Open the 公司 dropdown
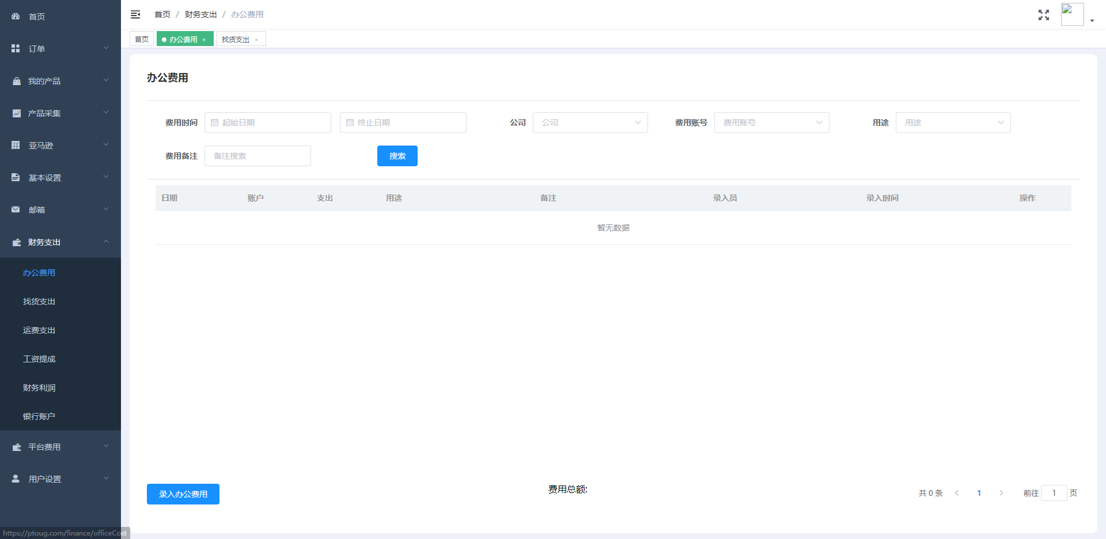Viewport: 1106px width, 539px height. click(x=590, y=123)
